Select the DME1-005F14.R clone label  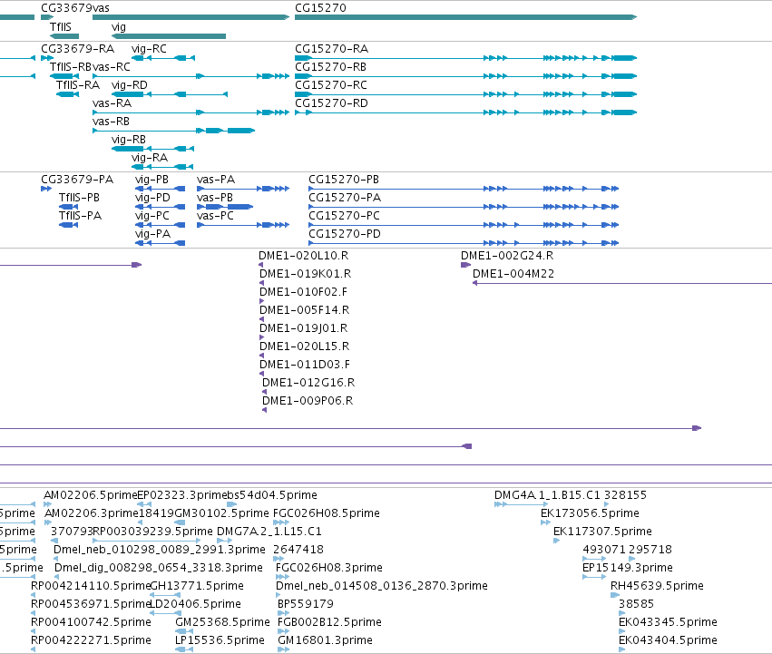pyautogui.click(x=304, y=311)
